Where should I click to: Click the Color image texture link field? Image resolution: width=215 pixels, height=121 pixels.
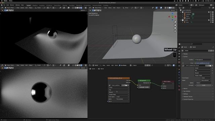pos(203,63)
